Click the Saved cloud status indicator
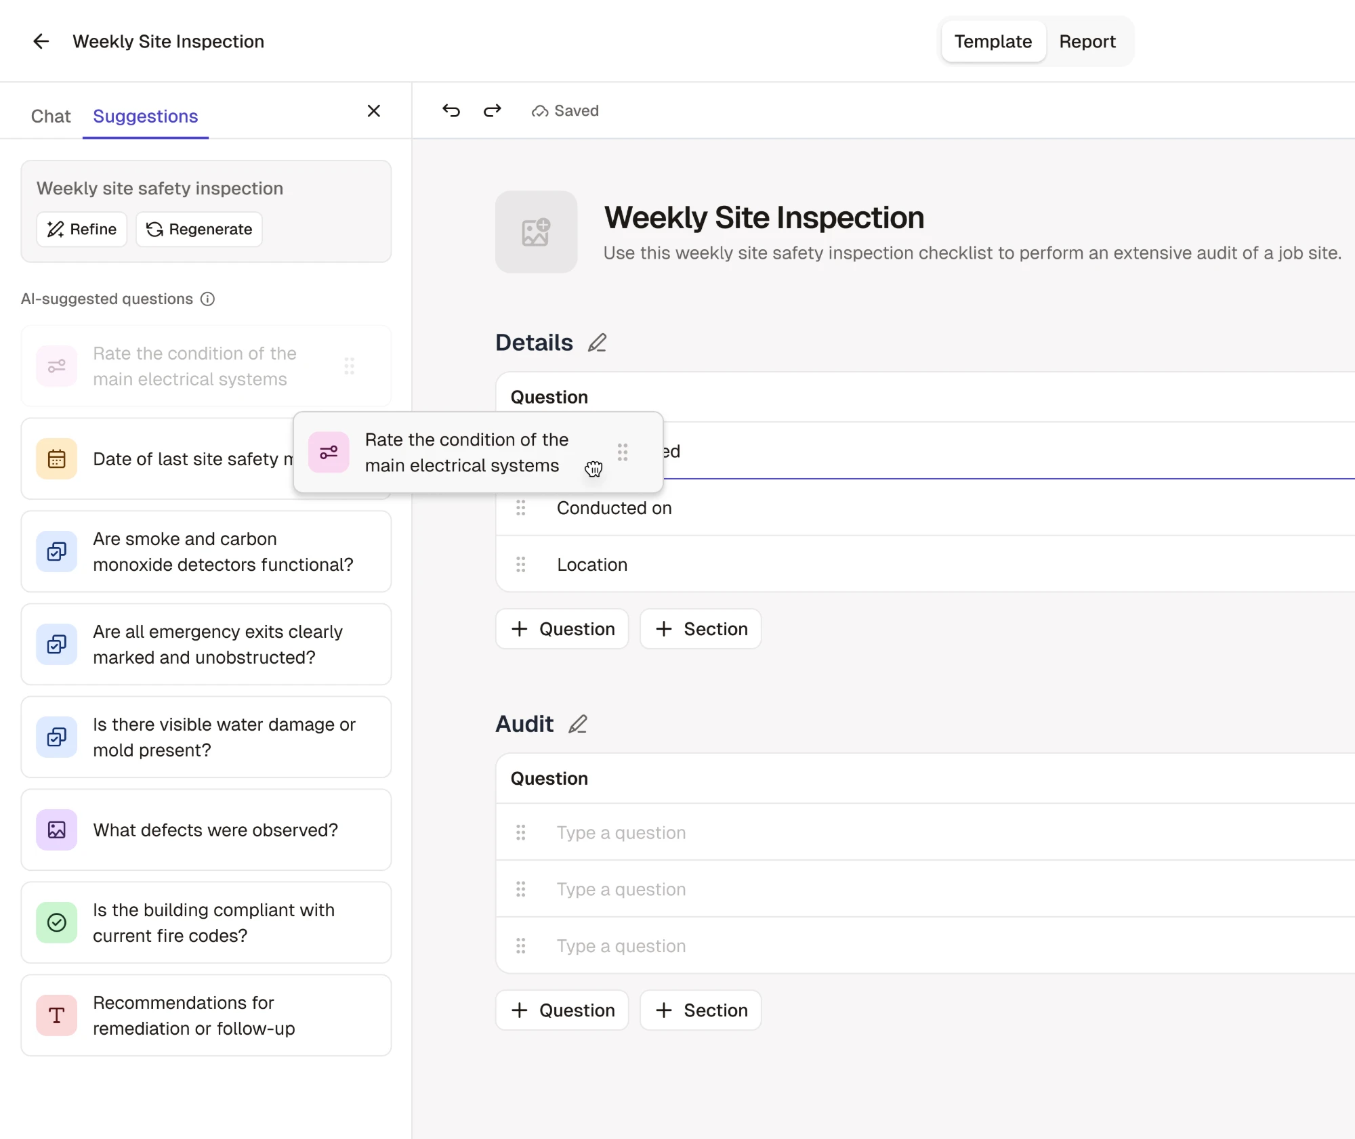Screen dimensions: 1355x1139 [565, 110]
